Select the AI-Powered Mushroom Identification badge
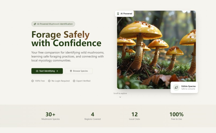The image size is (216, 133). (53, 24)
